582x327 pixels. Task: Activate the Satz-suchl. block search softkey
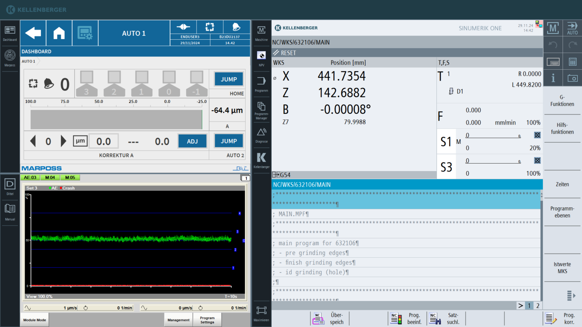tap(446, 318)
